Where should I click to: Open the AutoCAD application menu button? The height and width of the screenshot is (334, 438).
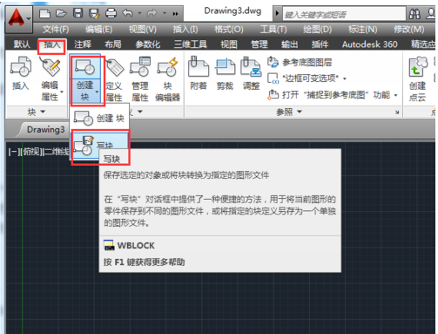18,19
